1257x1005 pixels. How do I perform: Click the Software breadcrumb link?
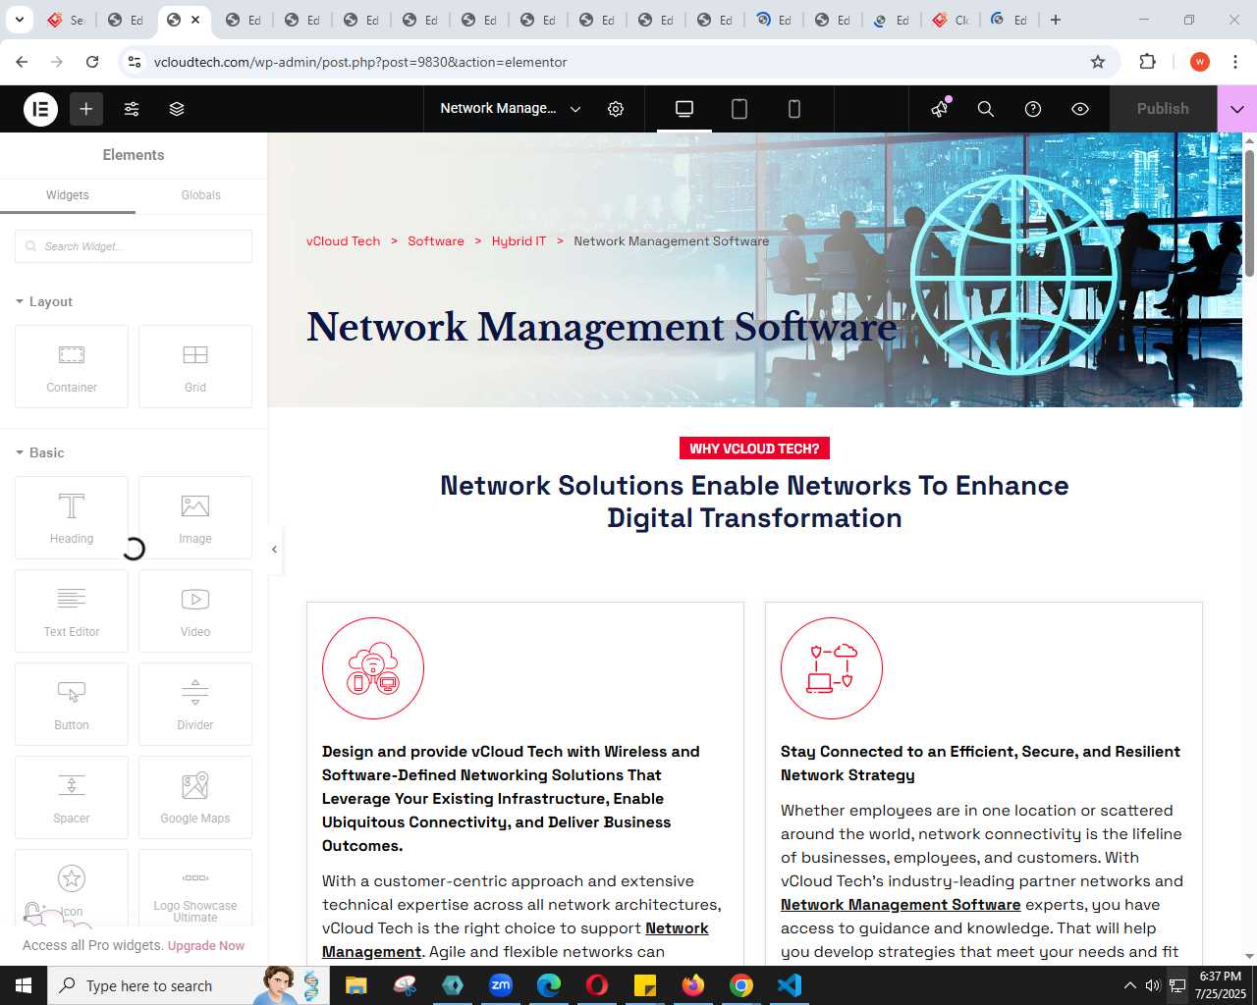click(436, 241)
